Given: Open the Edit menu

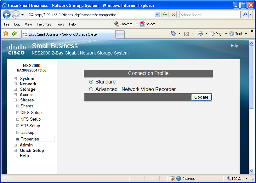Looking at the screenshot, I should point(17,24).
